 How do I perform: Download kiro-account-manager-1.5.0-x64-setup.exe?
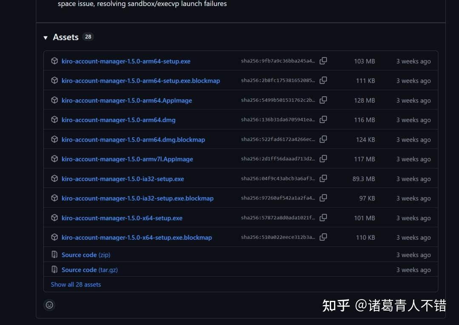click(x=122, y=218)
